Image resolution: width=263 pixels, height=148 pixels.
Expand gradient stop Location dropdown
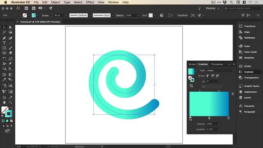(219, 129)
